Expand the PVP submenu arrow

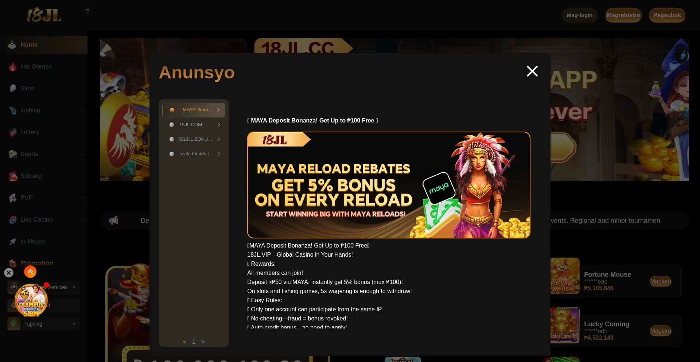click(82, 198)
